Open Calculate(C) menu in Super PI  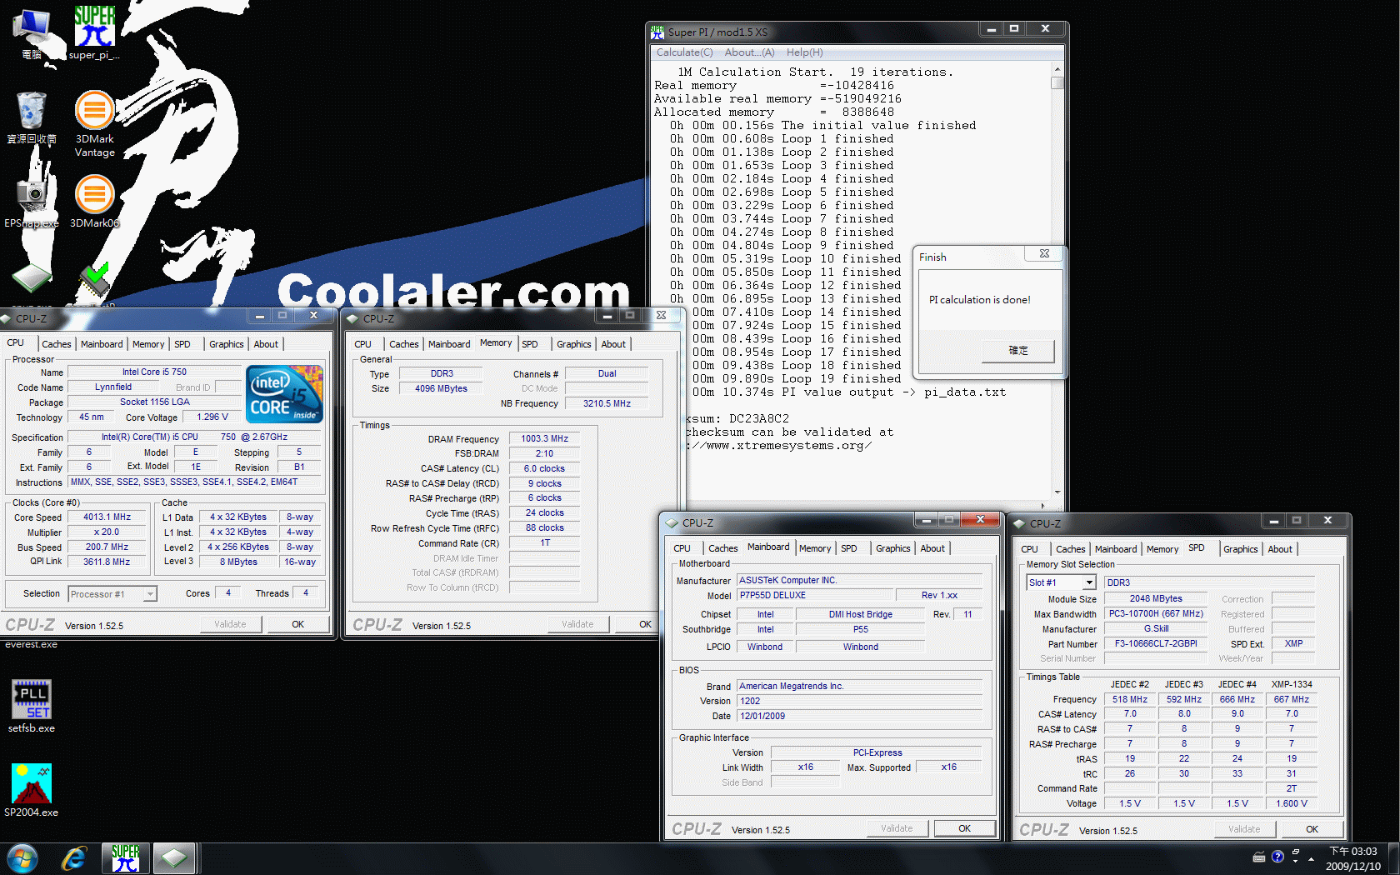pyautogui.click(x=684, y=52)
